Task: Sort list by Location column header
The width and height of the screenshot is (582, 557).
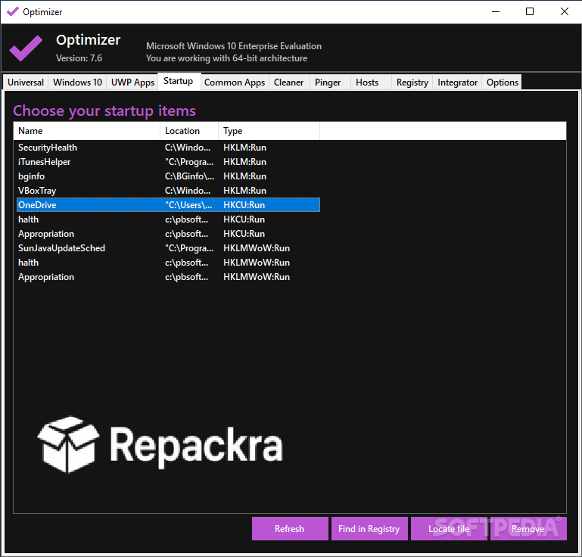Action: (x=189, y=131)
